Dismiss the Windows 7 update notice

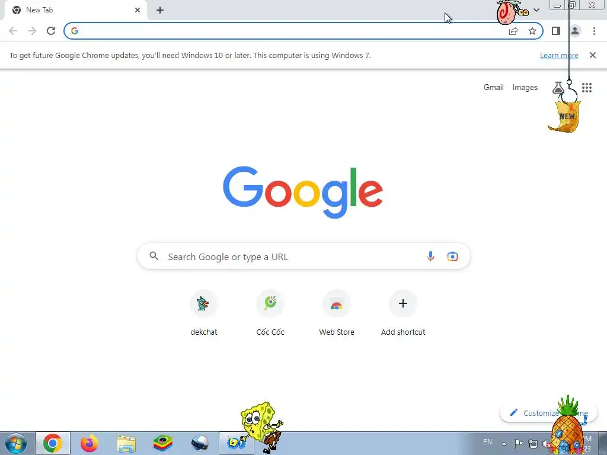[x=592, y=55]
